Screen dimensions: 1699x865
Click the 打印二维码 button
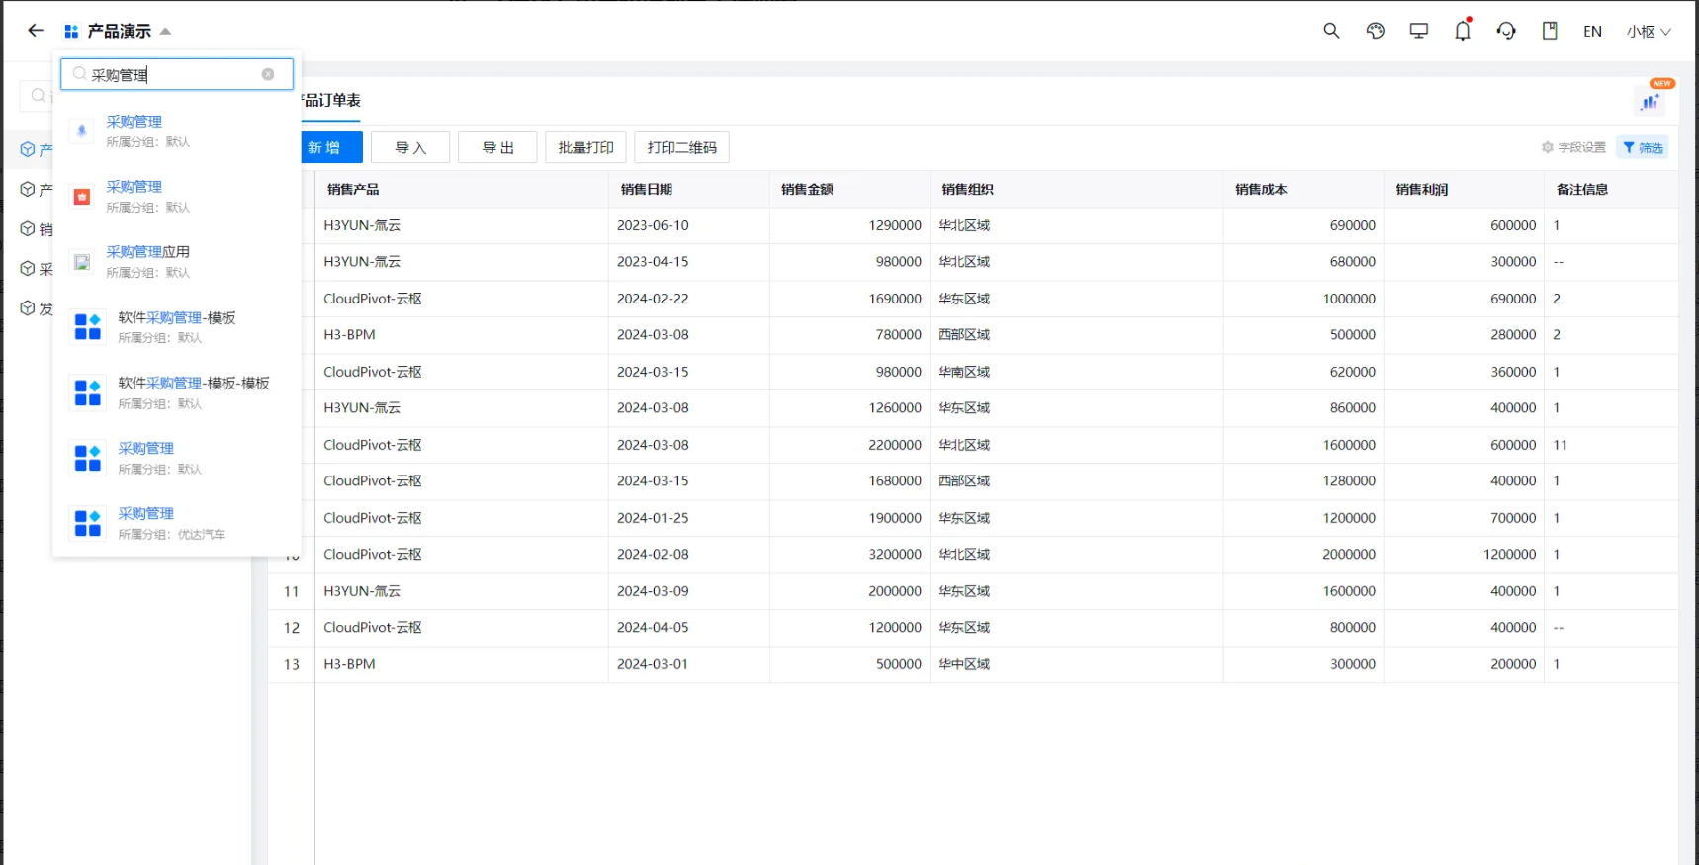[x=681, y=147]
